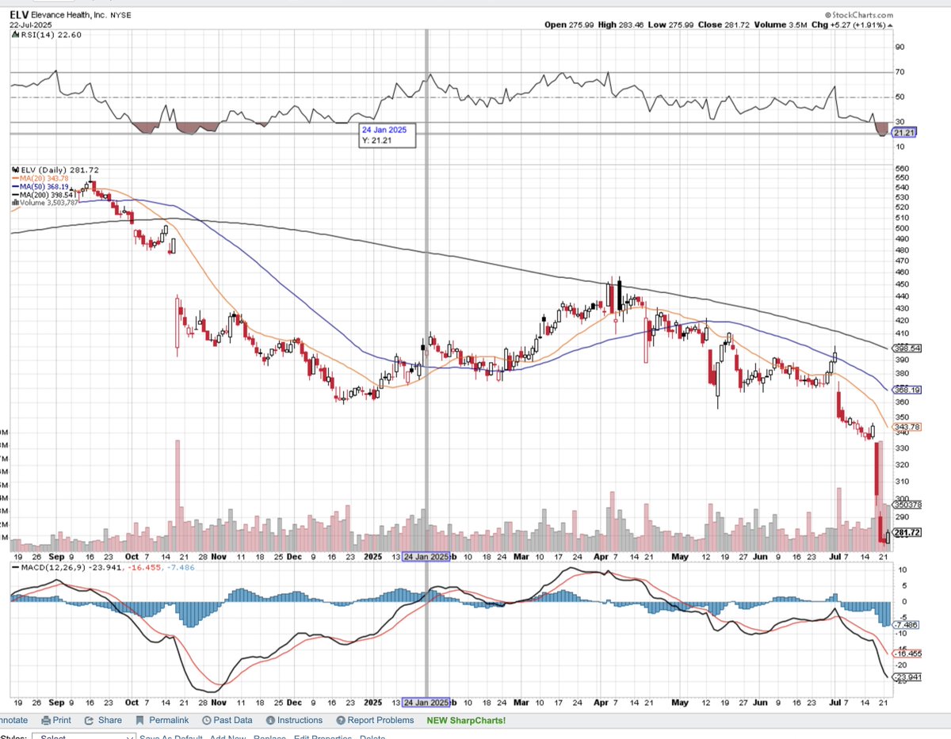Open the Permalink option
Screen dimensions: 951x739
[x=162, y=720]
